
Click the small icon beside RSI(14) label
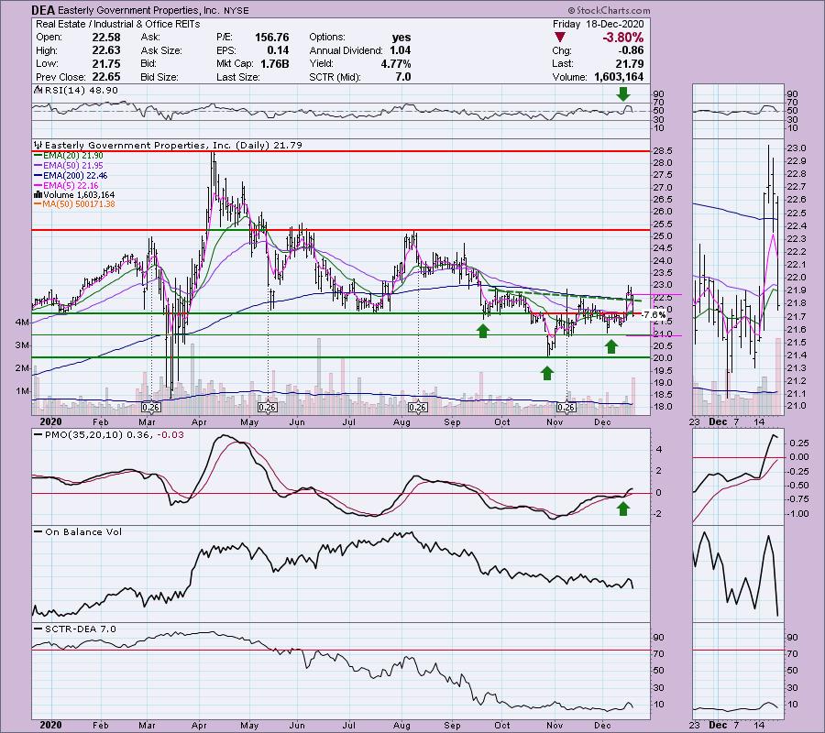[x=38, y=90]
